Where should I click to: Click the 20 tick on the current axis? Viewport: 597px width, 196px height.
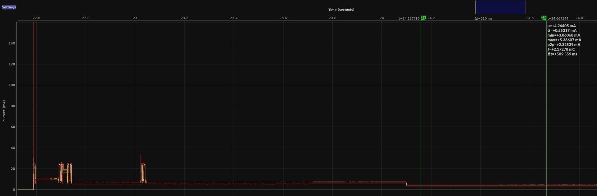(x=13, y=169)
